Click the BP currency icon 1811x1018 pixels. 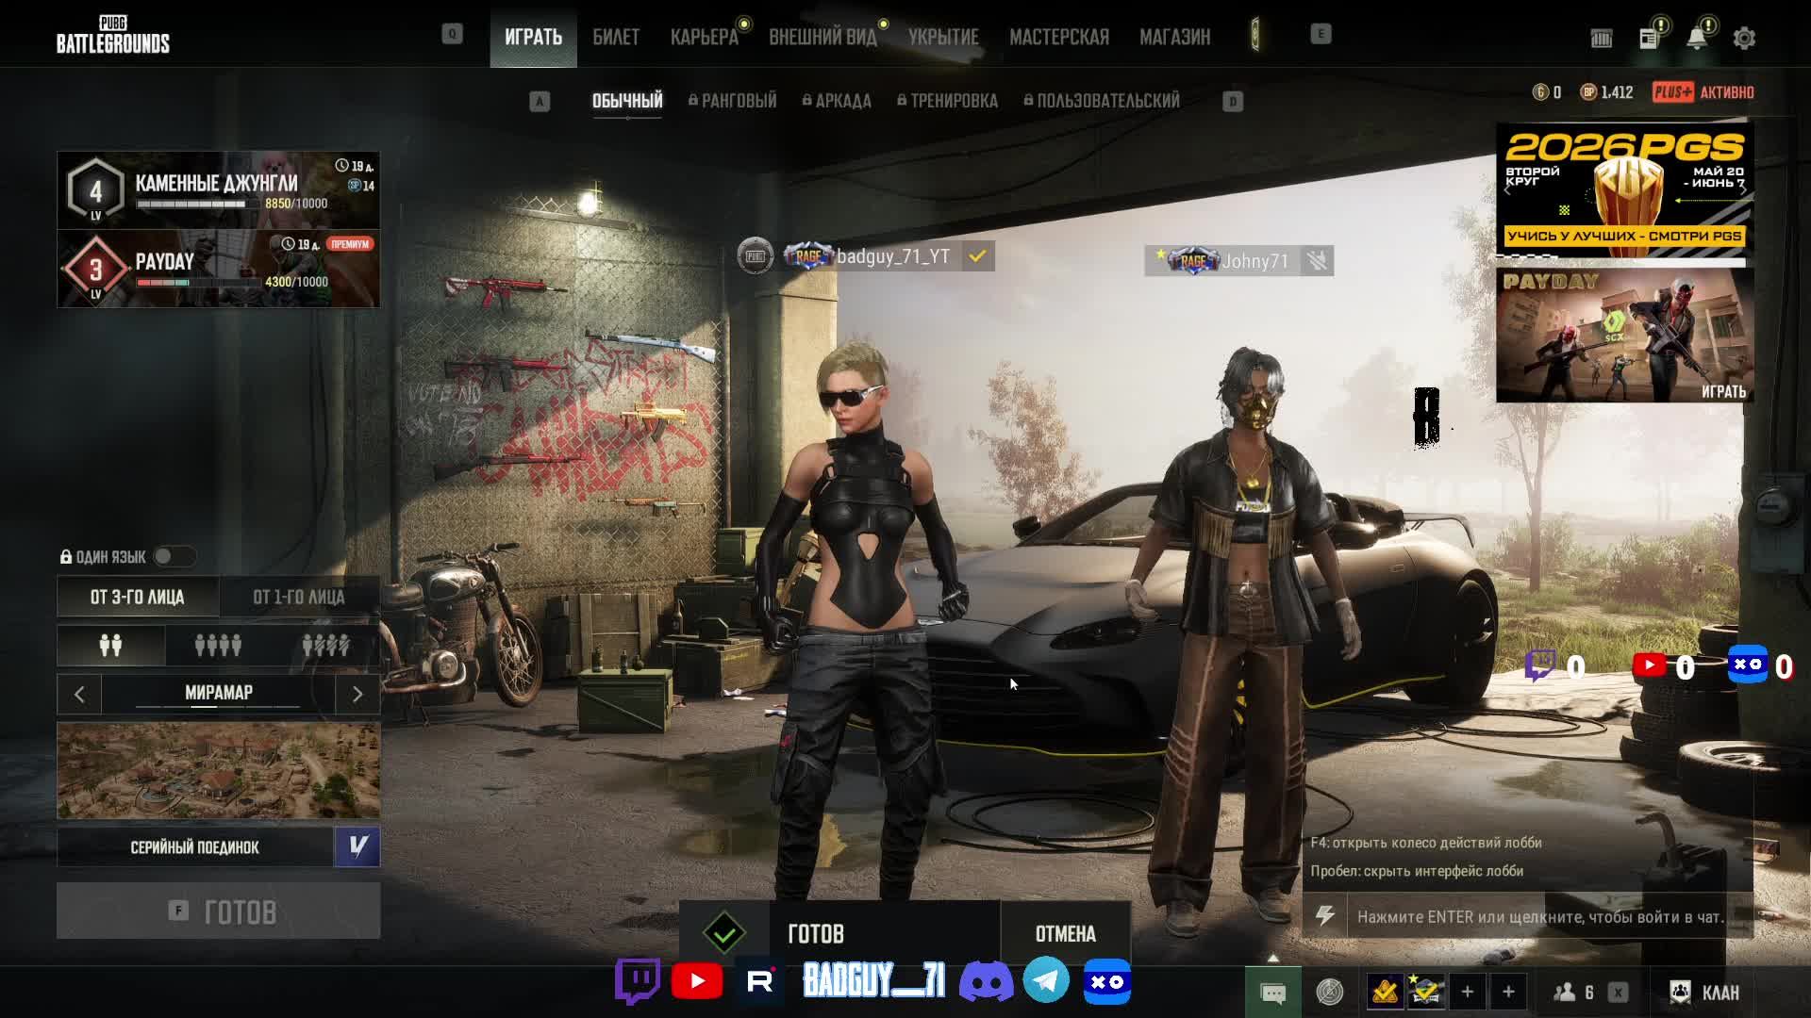[1588, 92]
